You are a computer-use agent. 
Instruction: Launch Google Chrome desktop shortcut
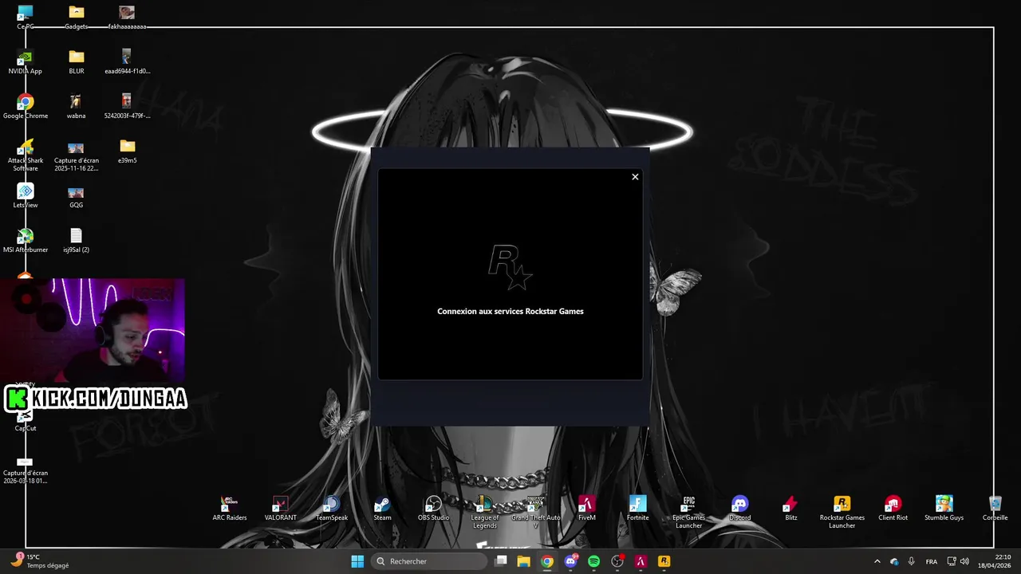tap(26, 107)
